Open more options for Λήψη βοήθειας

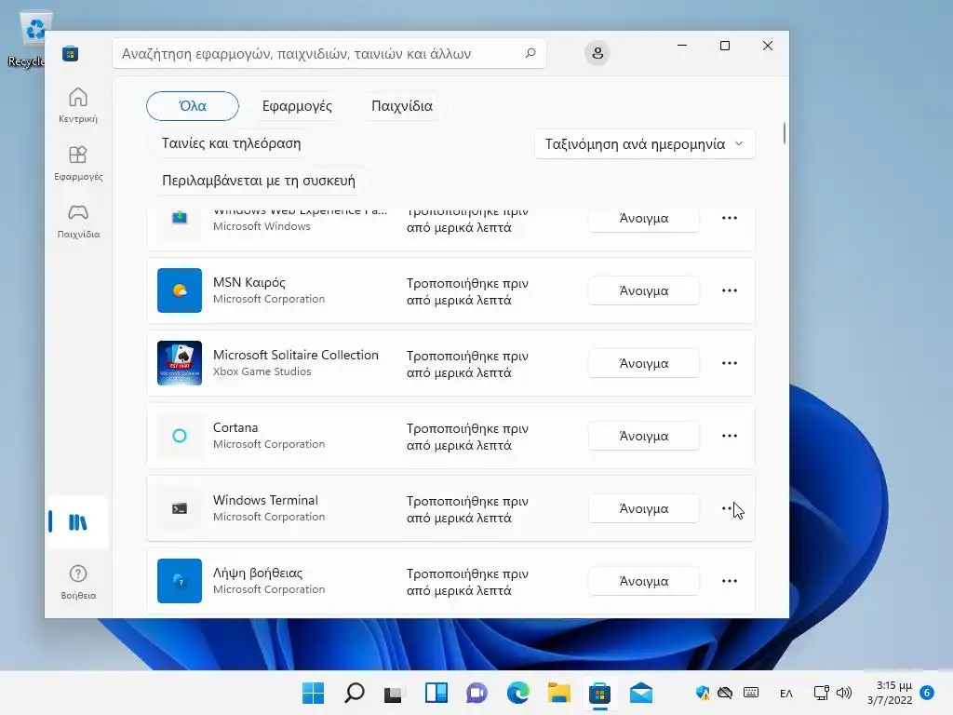tap(730, 581)
